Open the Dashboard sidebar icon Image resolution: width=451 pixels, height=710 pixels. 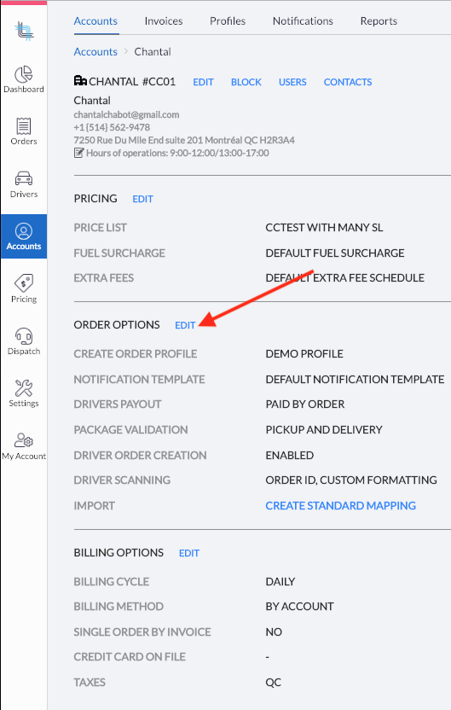coord(24,74)
